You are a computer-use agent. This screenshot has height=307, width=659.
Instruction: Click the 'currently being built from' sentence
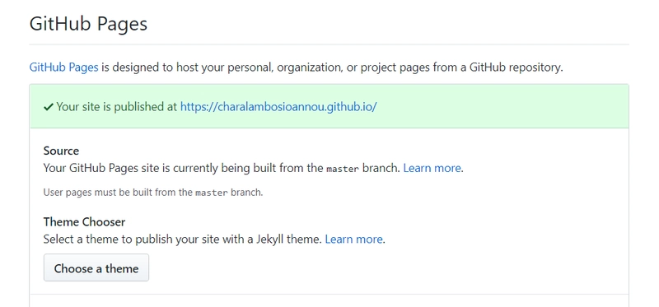coord(254,168)
